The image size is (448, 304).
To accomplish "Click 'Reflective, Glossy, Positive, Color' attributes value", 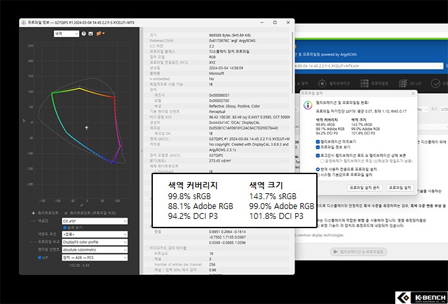I will point(235,106).
